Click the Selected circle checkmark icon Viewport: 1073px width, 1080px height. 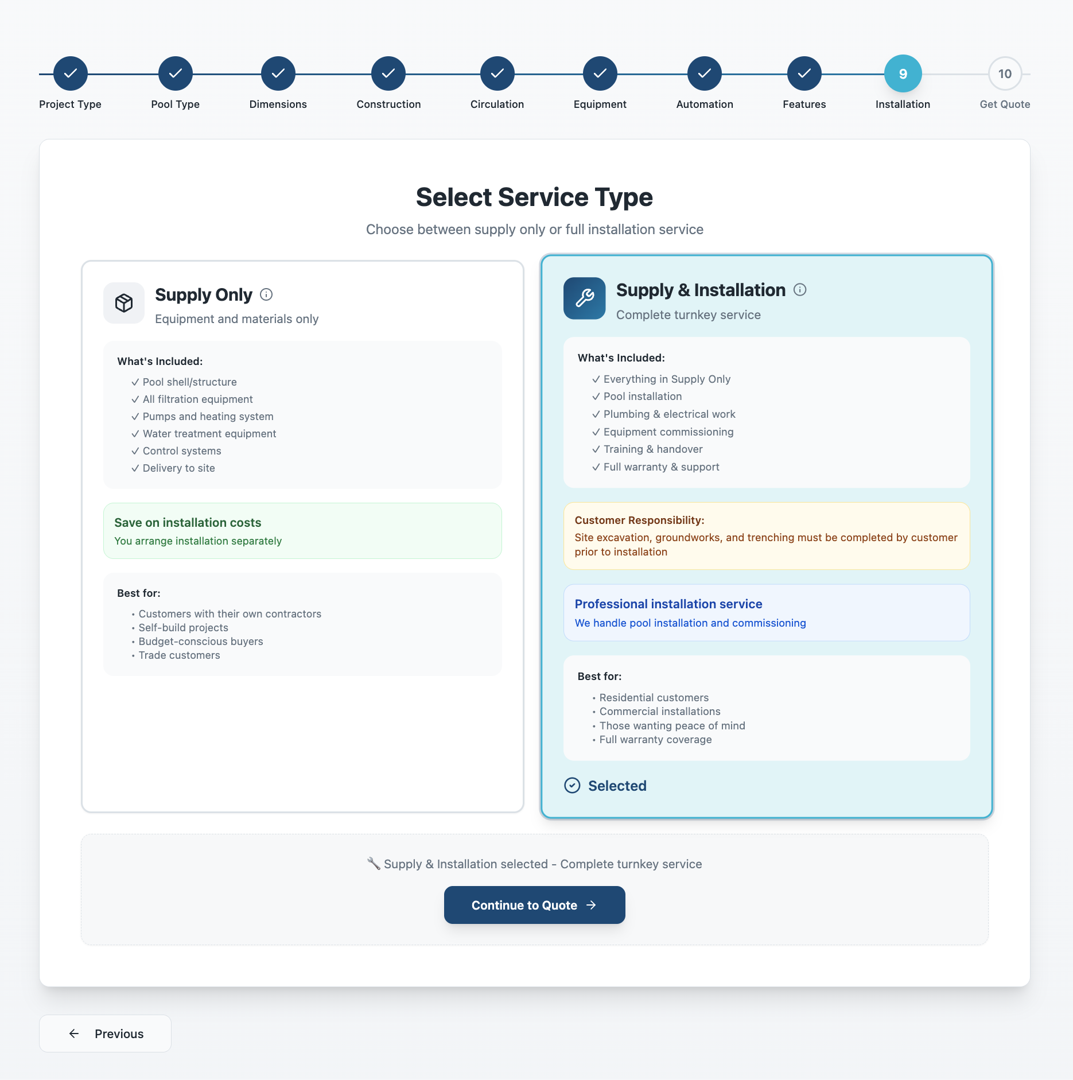572,785
